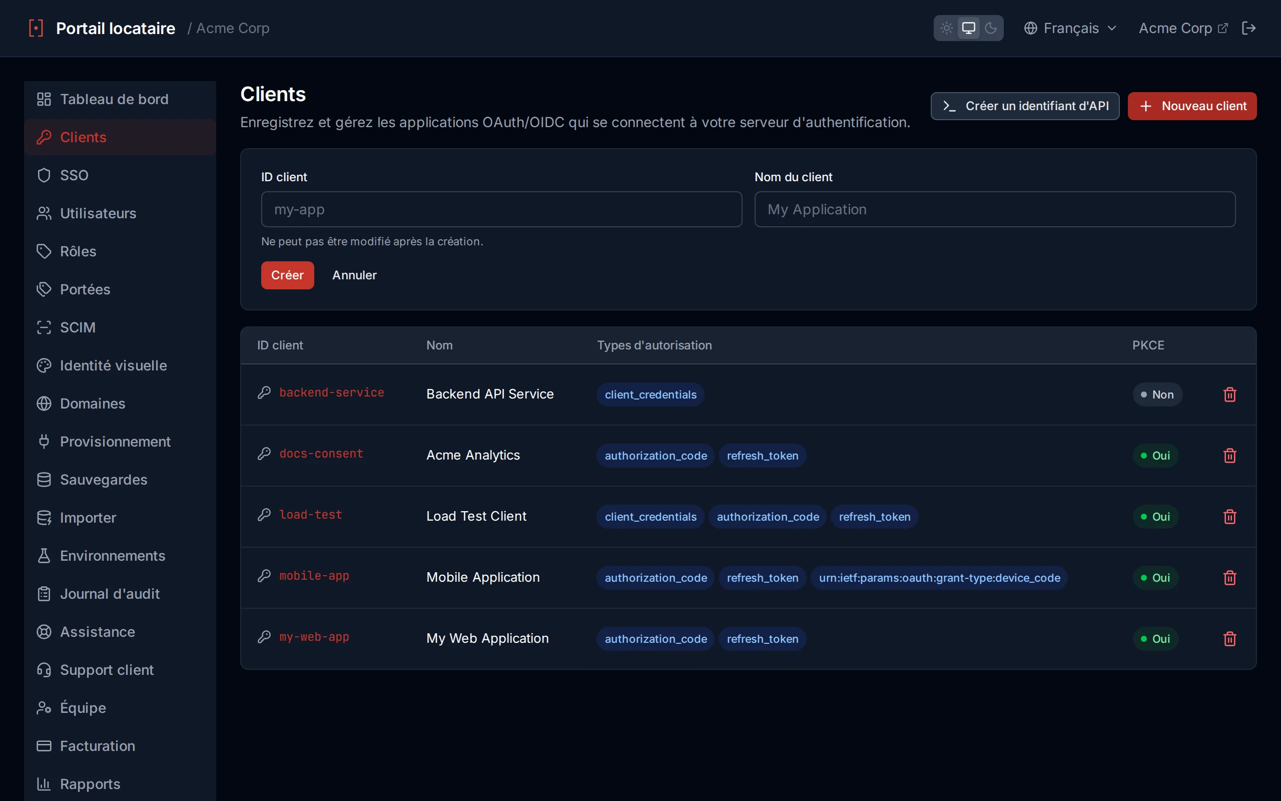
Task: Delete the docs-consent client trash icon
Action: tap(1229, 456)
